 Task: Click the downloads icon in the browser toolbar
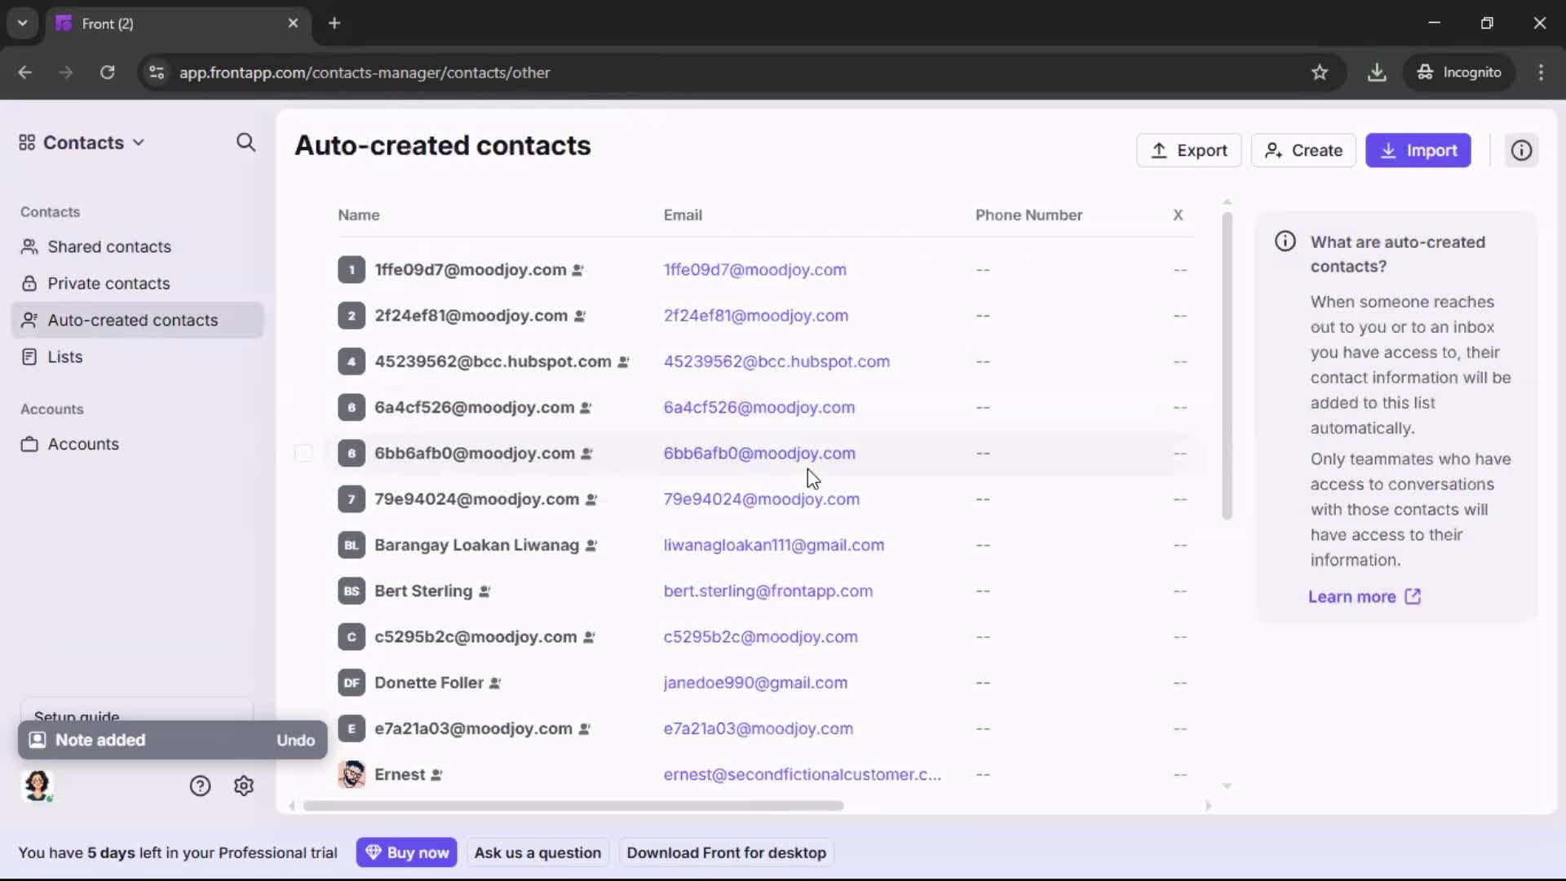(x=1378, y=72)
